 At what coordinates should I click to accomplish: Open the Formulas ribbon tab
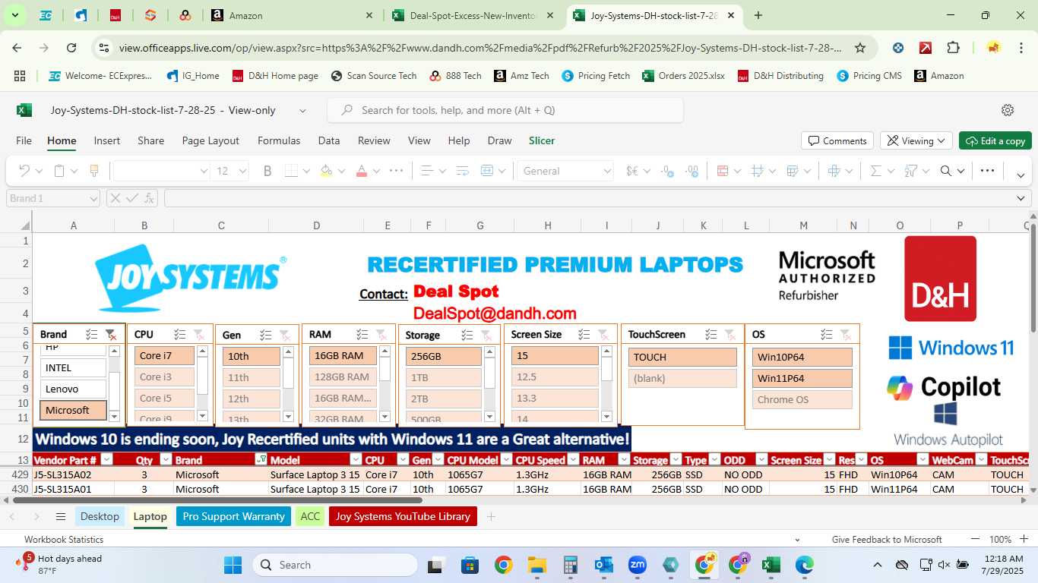pos(279,140)
